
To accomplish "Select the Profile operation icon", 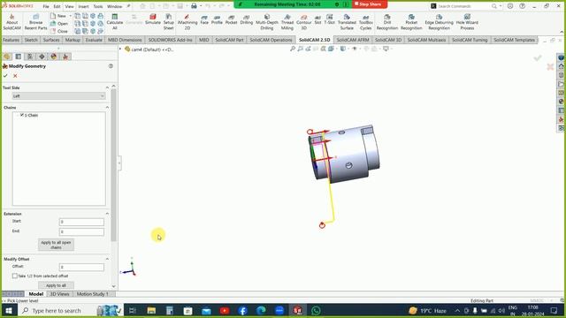I will 217,19.
